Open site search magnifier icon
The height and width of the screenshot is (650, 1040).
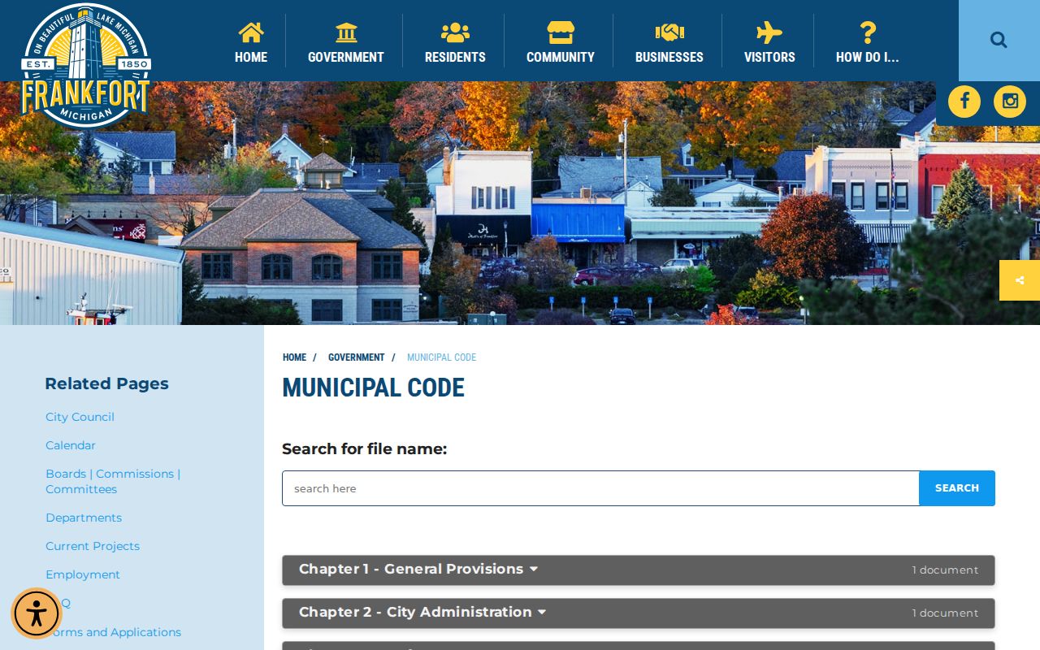999,40
